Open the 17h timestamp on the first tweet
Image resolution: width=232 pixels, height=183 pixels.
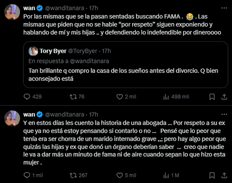[x=94, y=8]
